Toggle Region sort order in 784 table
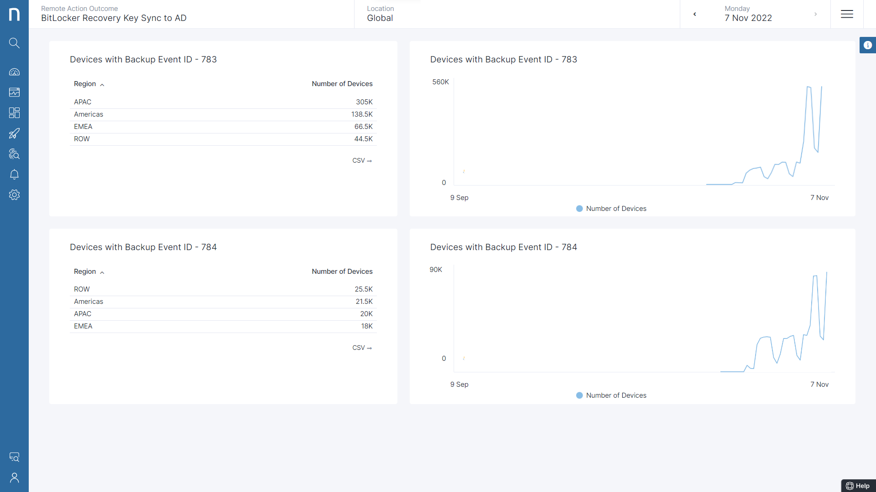The image size is (876, 492). 102,272
